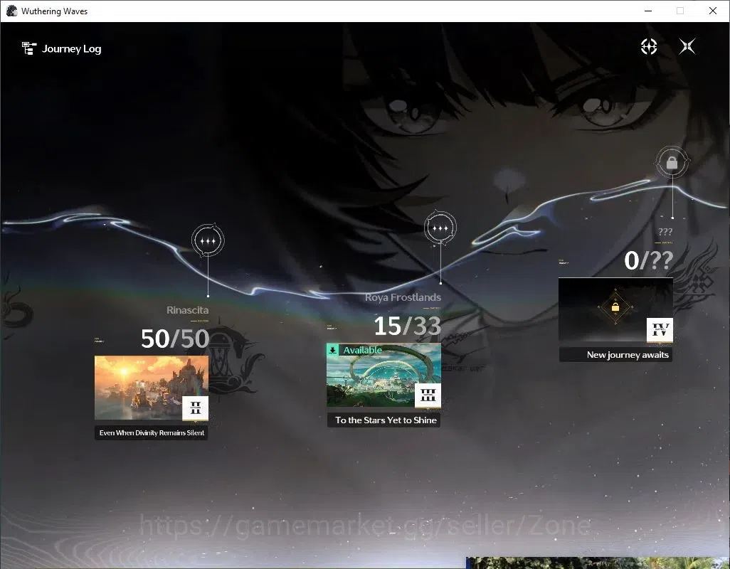This screenshot has height=569, width=730.
Task: Click the Roya Frostlands region name
Action: coord(403,297)
